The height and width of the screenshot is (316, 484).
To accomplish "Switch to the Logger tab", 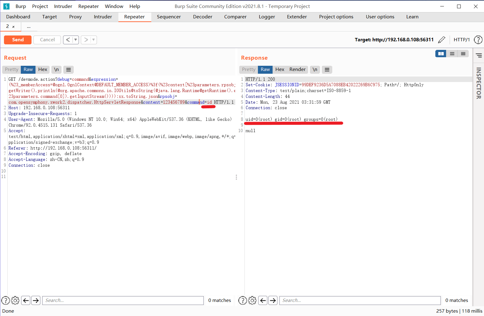I will tap(267, 17).
